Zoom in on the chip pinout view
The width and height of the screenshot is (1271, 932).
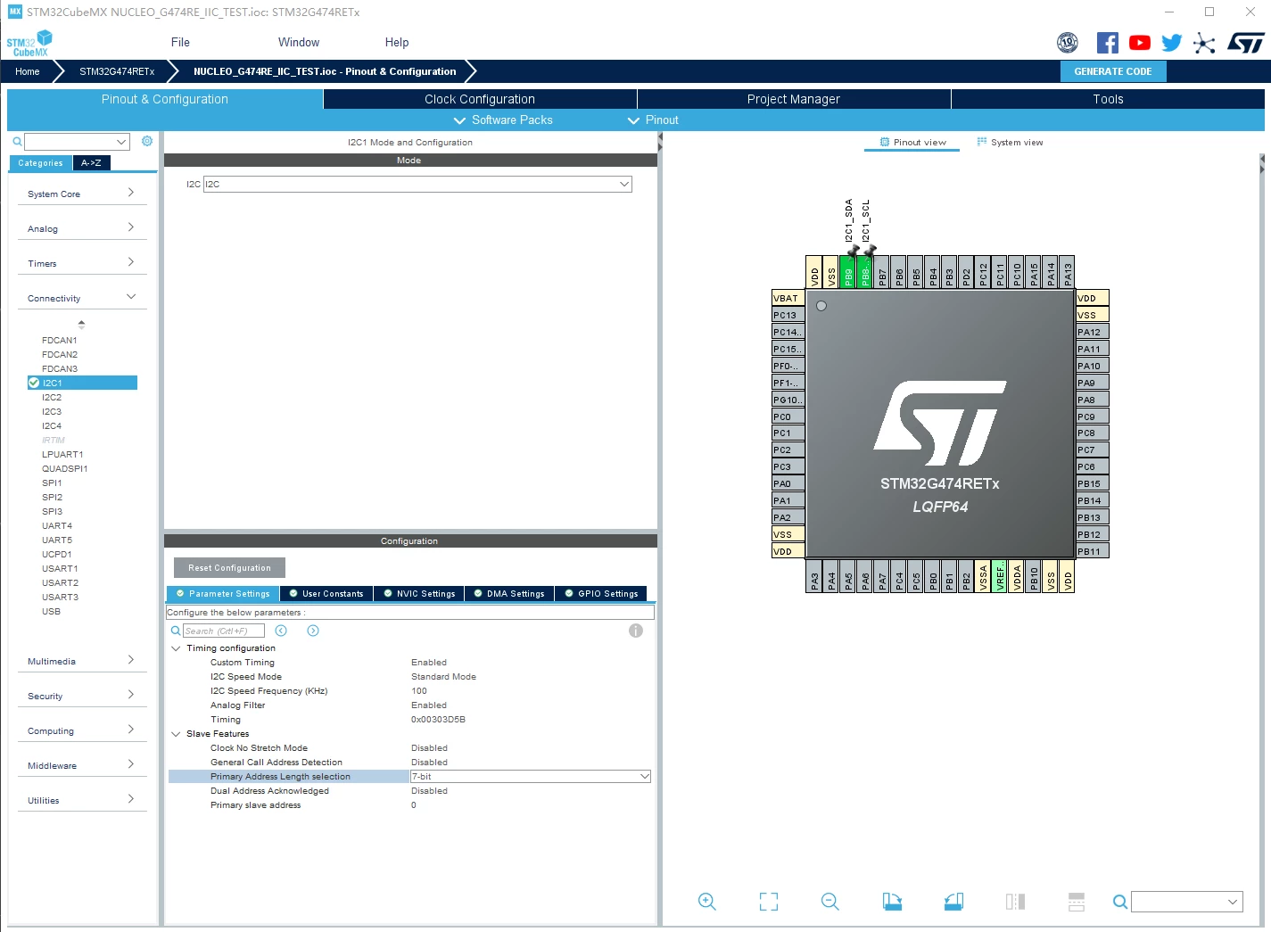tap(706, 902)
